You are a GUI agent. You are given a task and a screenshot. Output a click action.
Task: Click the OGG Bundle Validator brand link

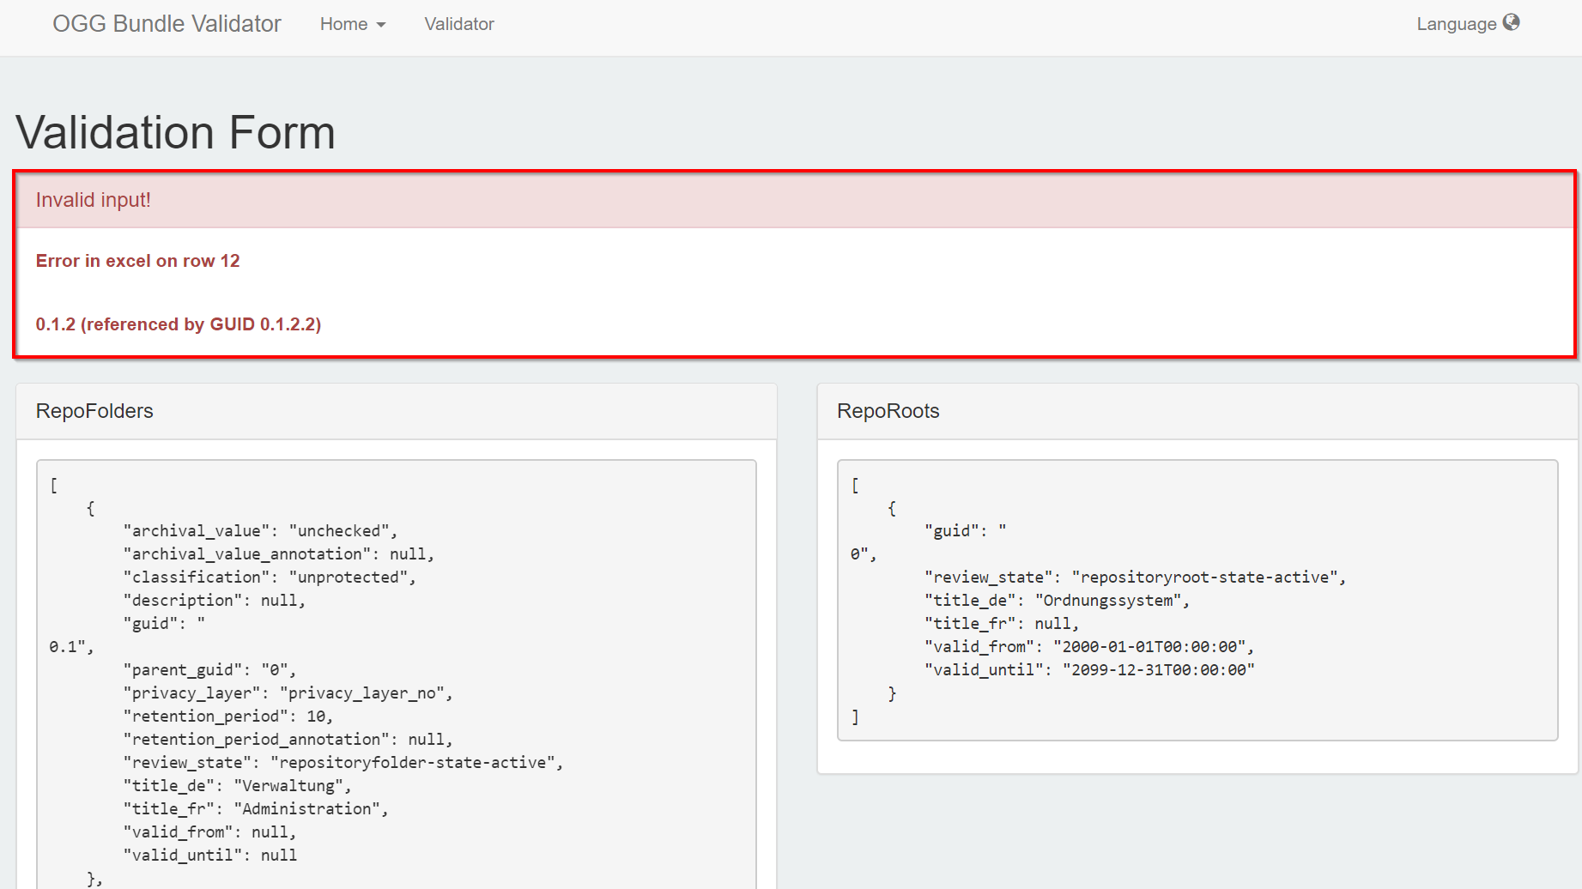[167, 24]
